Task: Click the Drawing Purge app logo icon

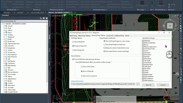Action: tap(71, 33)
